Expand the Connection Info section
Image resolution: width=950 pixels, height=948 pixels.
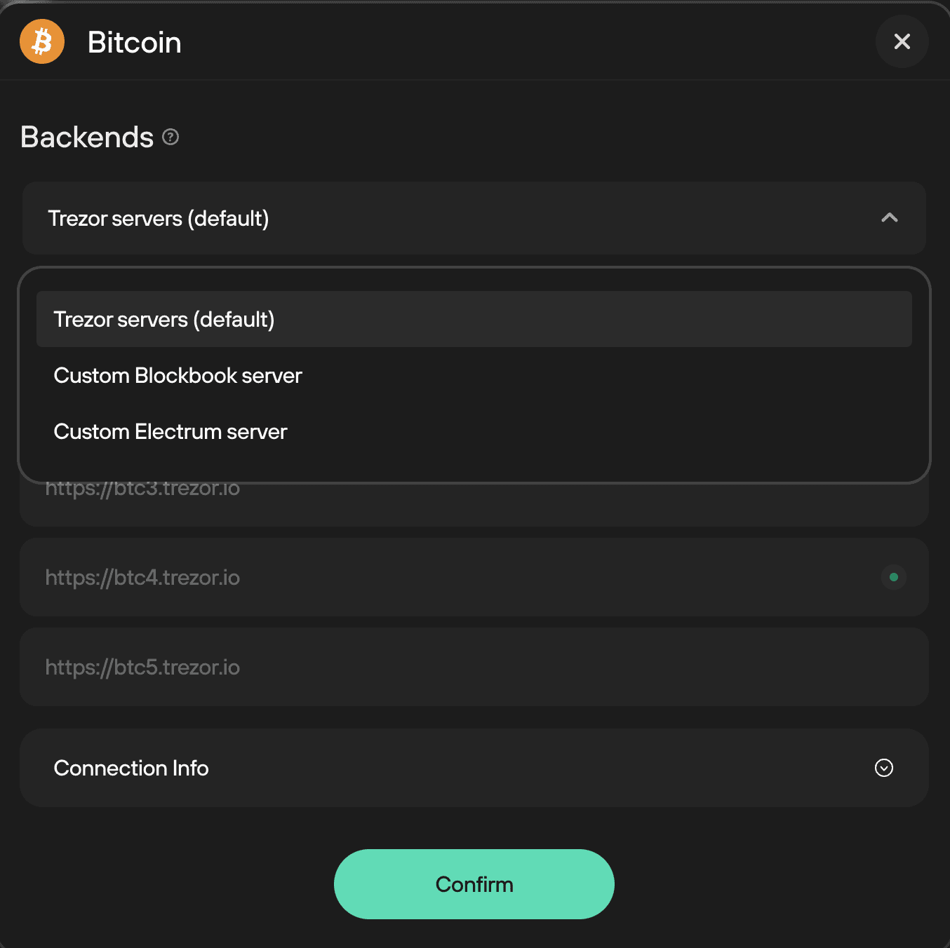coord(474,768)
